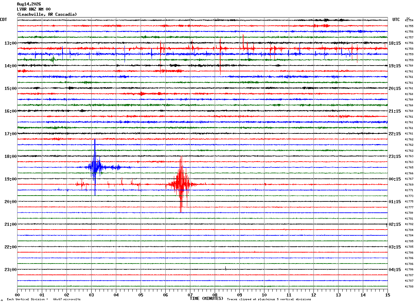Click the TIME (MINUTES) axis title
The width and height of the screenshot is (415, 304).
click(x=206, y=299)
